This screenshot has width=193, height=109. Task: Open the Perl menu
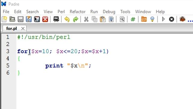coord(61,12)
